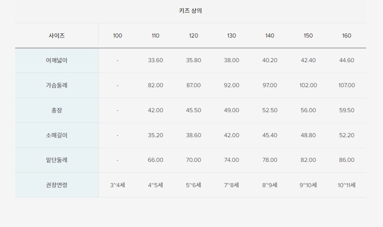Click the 33.60 shoulder width value
This screenshot has width=383, height=227.
[x=156, y=60]
